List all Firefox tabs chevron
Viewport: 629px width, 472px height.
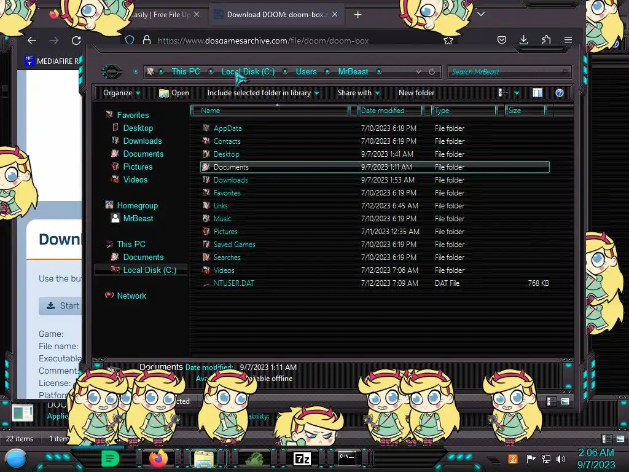click(481, 14)
